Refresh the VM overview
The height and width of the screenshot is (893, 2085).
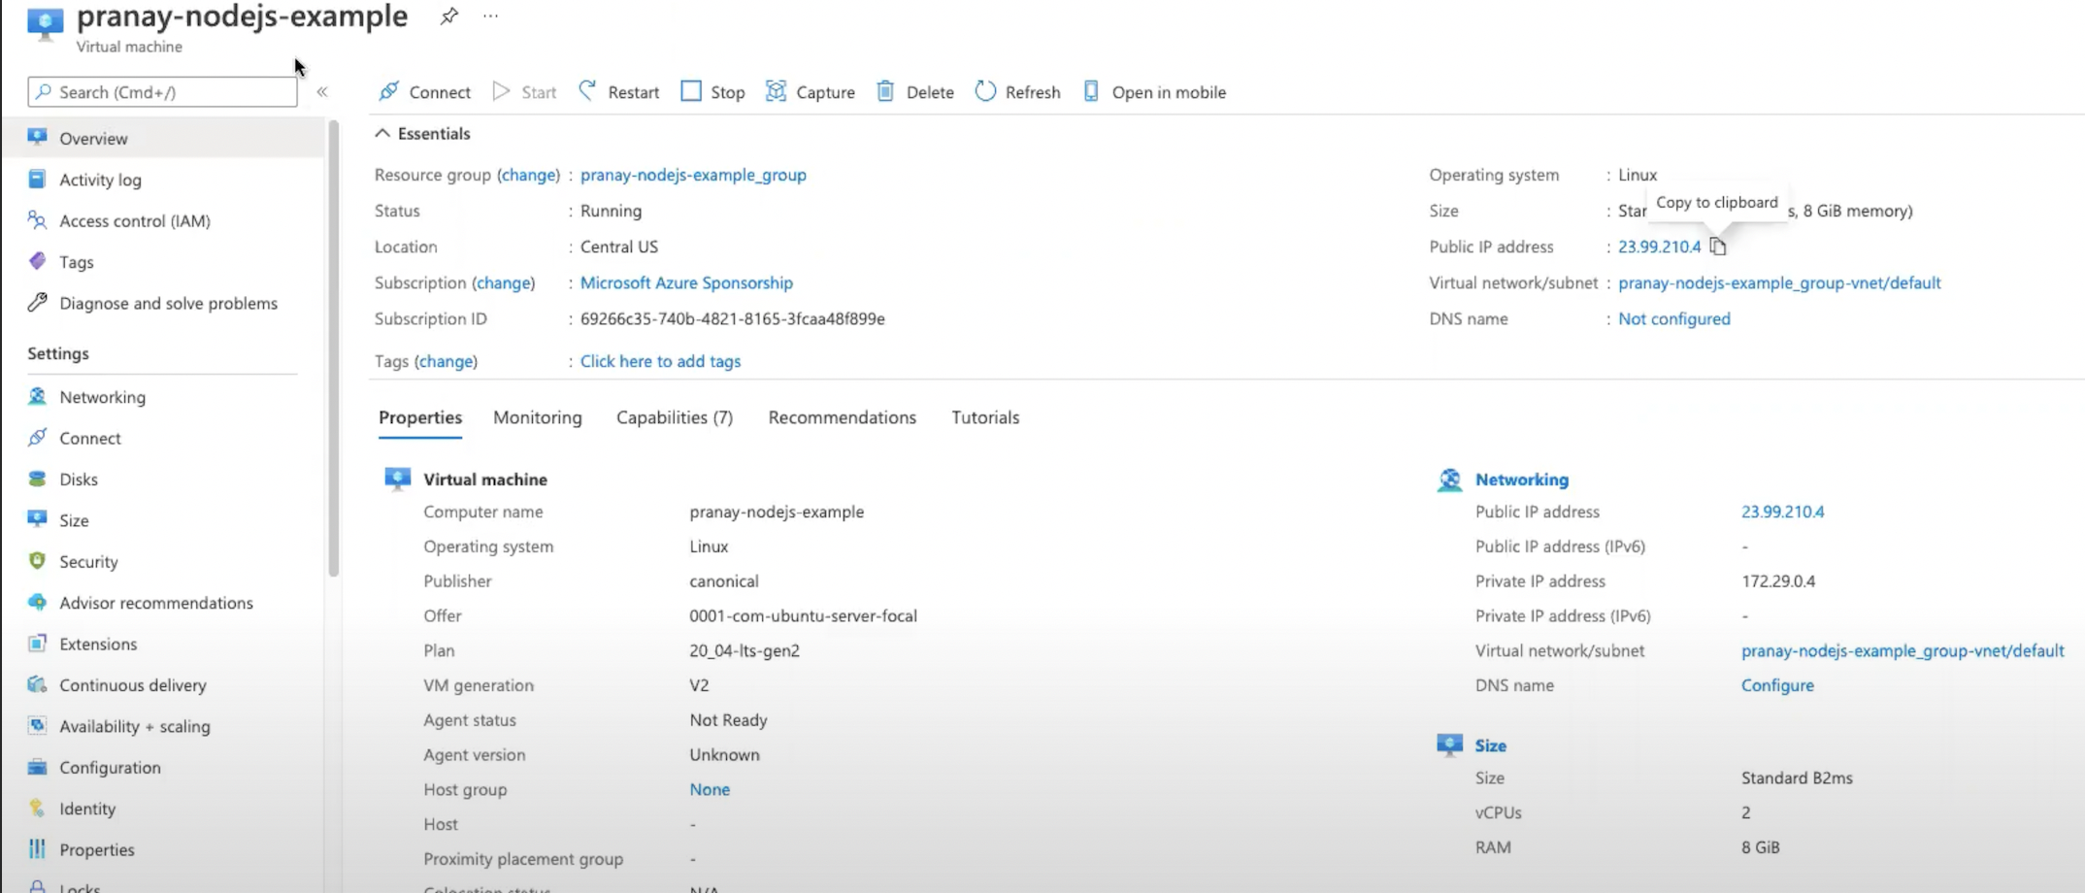click(x=1017, y=92)
